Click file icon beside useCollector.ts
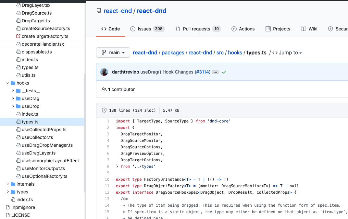348x219 pixels. click(18, 137)
